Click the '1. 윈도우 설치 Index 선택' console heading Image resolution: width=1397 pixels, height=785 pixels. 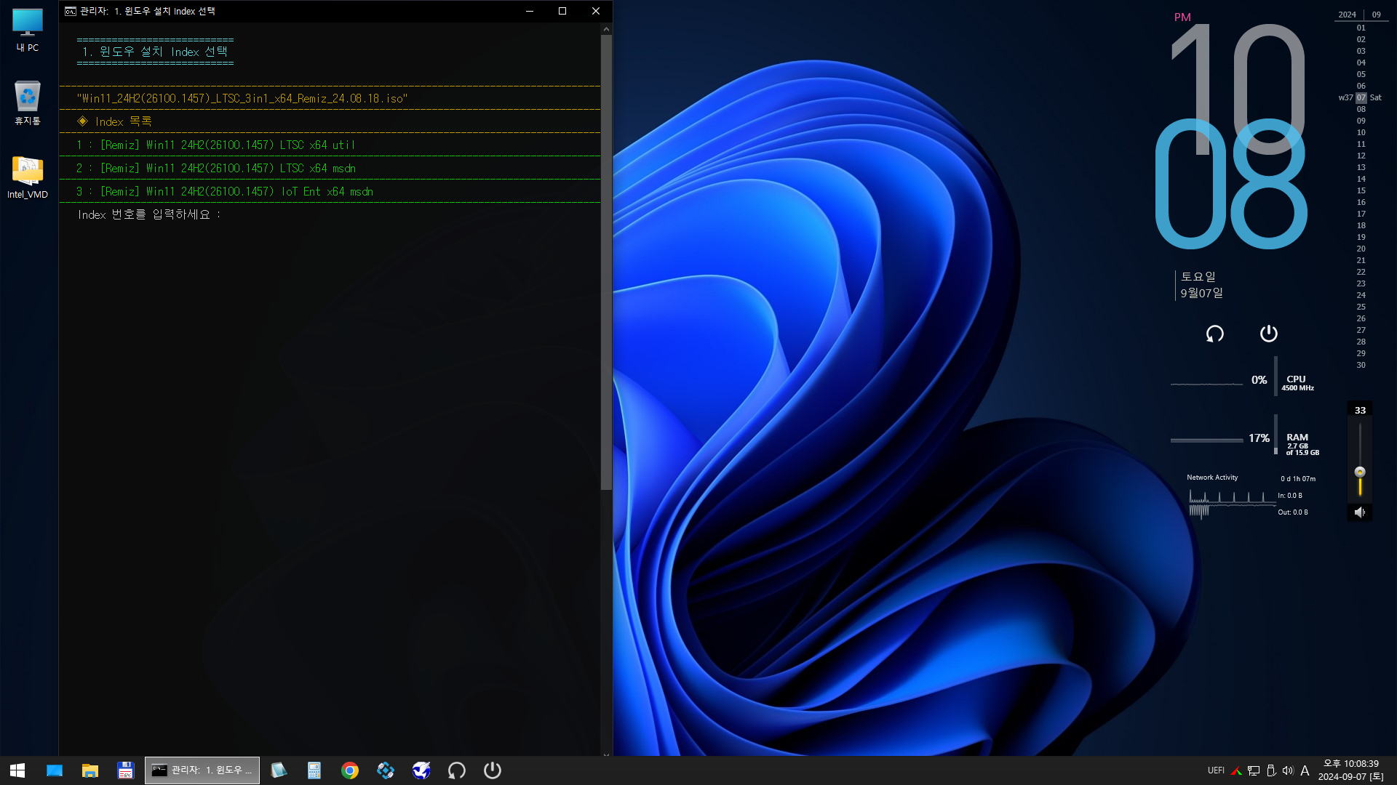(x=155, y=52)
